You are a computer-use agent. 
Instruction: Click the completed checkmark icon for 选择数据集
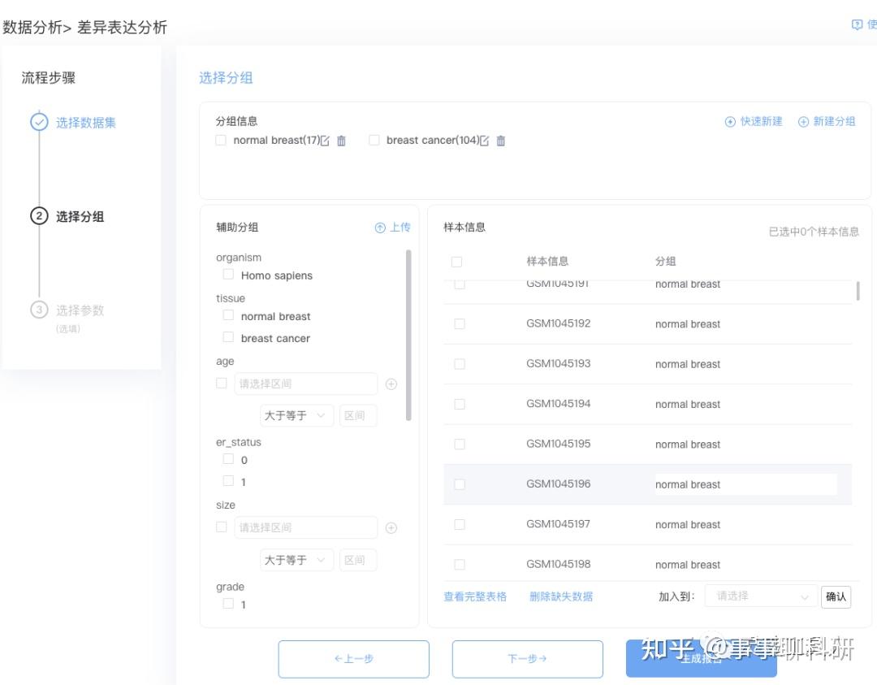39,123
